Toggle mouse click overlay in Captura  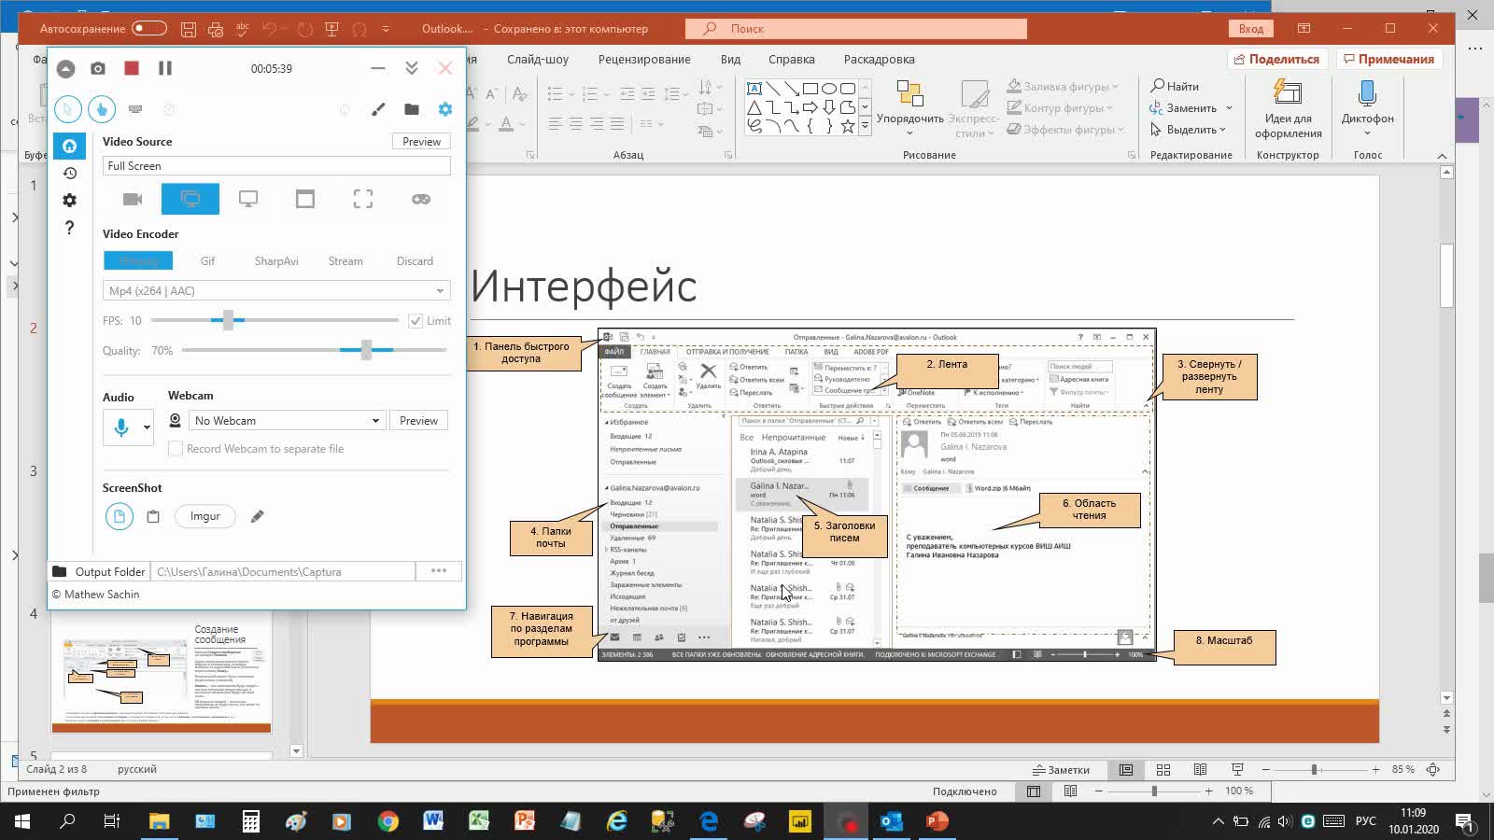point(102,109)
